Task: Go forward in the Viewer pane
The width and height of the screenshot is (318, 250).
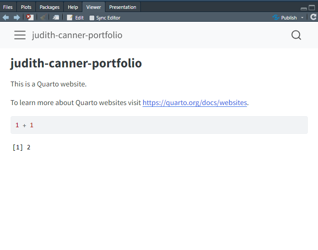Action: click(17, 18)
